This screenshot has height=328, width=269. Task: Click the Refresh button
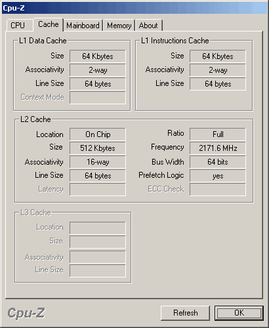pos(185,313)
